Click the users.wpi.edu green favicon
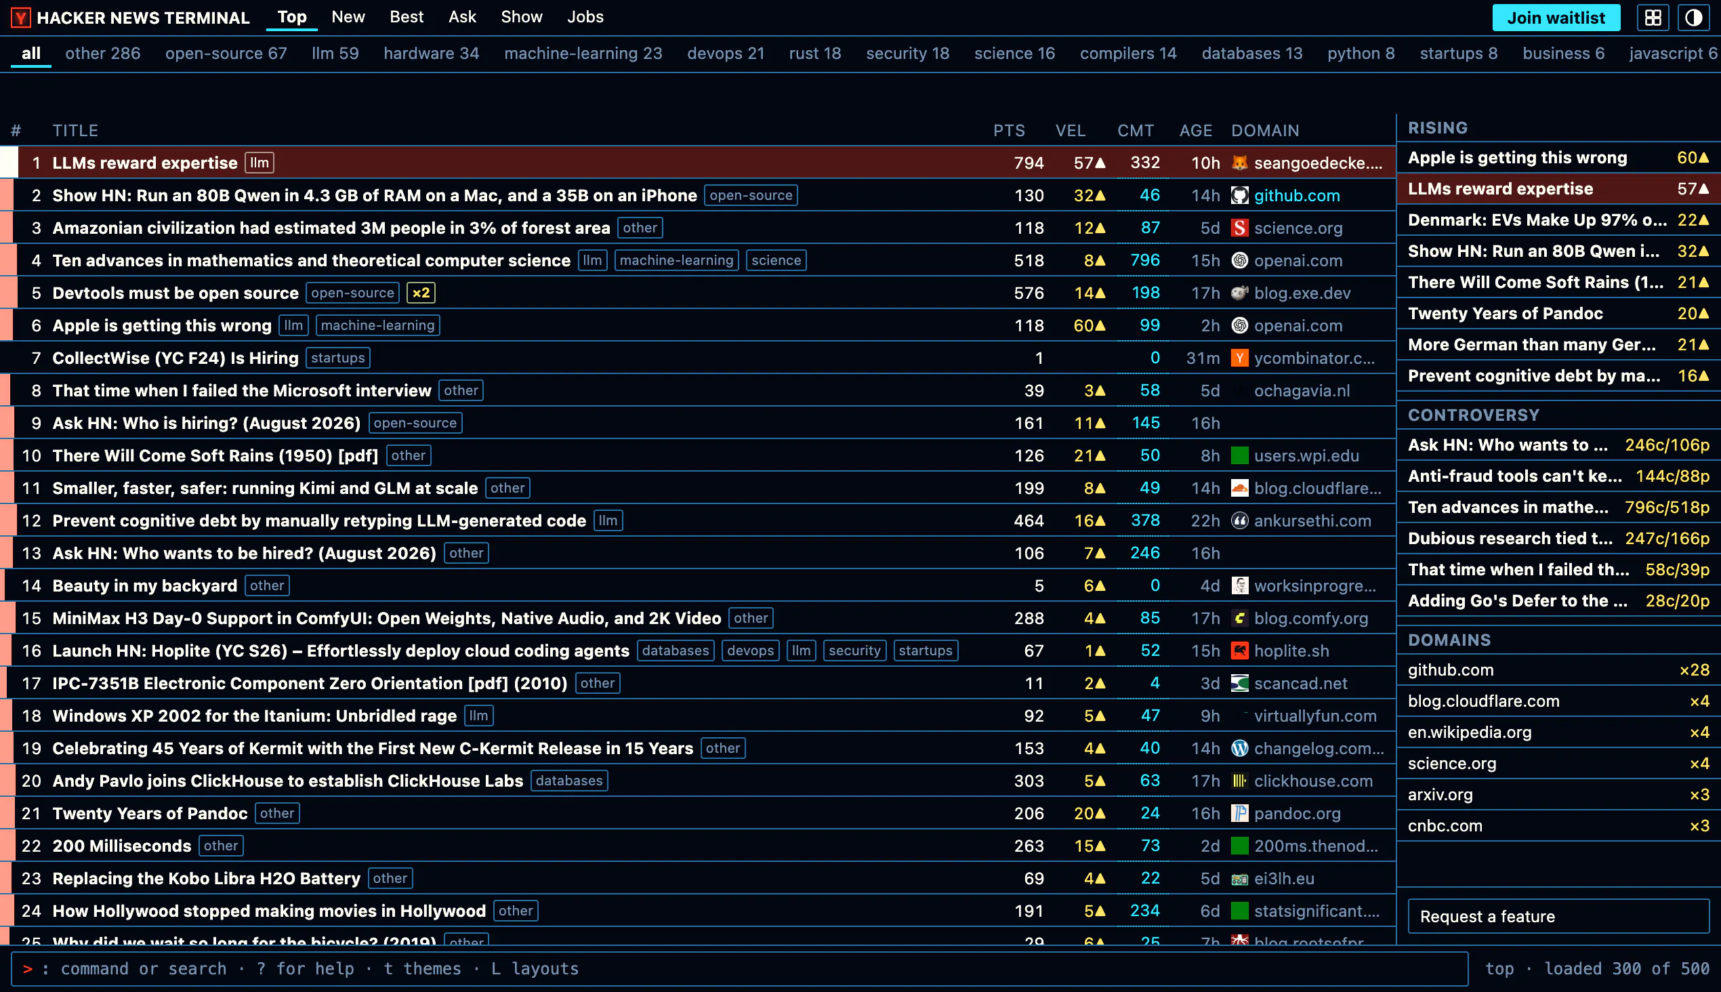 point(1239,456)
